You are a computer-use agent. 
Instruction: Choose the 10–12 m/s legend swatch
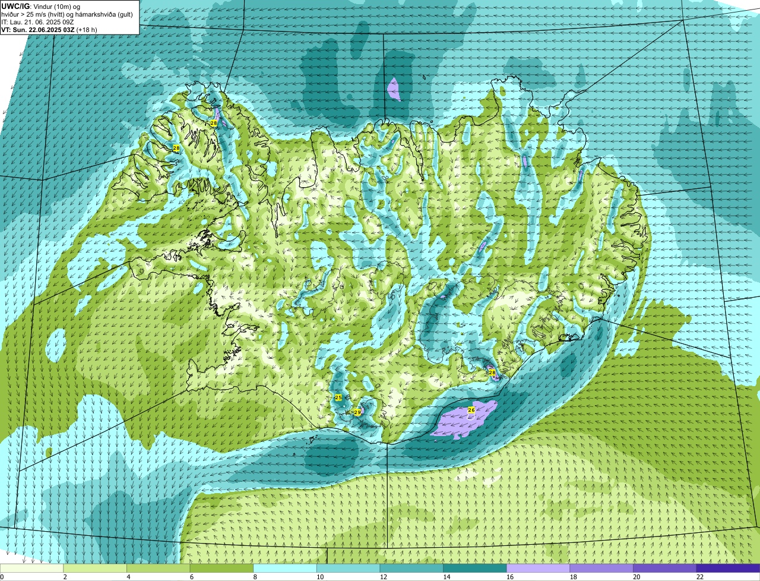pyautogui.click(x=349, y=568)
